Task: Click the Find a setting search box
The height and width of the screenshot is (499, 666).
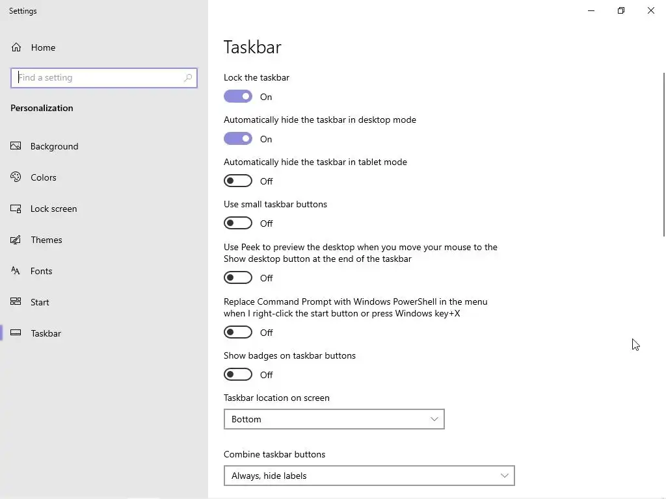Action: pyautogui.click(x=98, y=78)
